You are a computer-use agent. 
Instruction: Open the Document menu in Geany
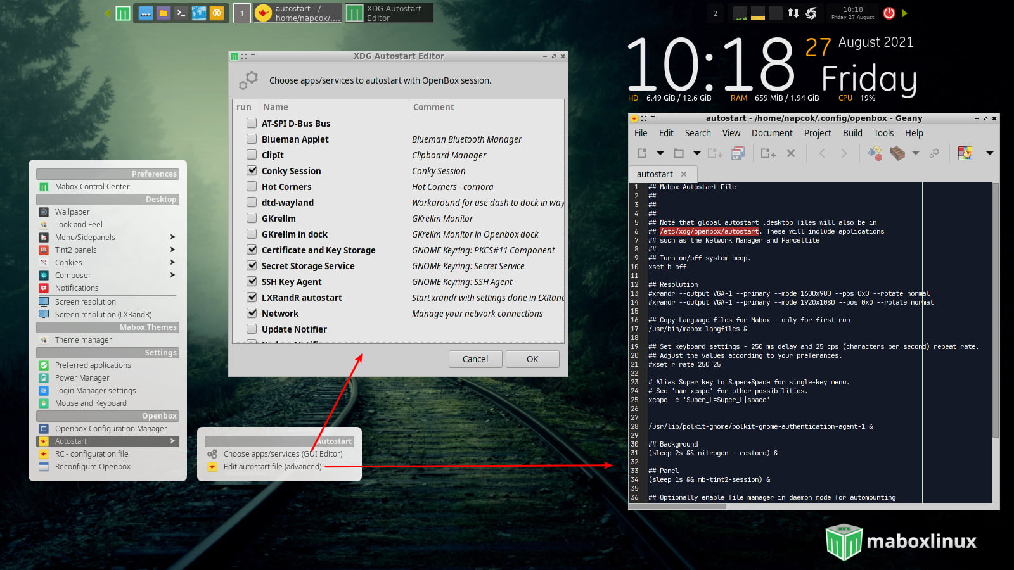(772, 133)
